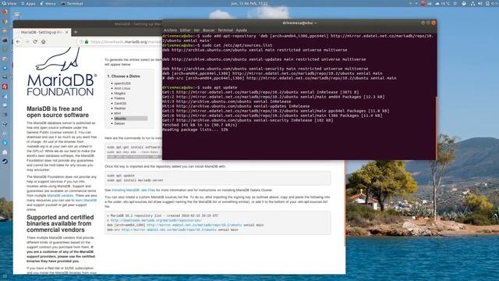Open Terminal menu in terminal window
Viewport: 499px width, 281px height.
coord(225,30)
